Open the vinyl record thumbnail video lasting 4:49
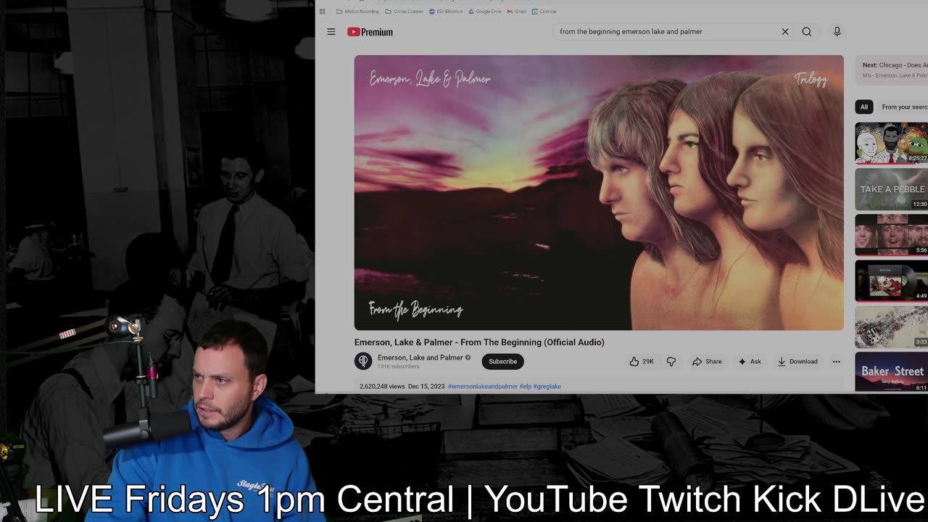Screen dimensions: 928x522 (891, 281)
